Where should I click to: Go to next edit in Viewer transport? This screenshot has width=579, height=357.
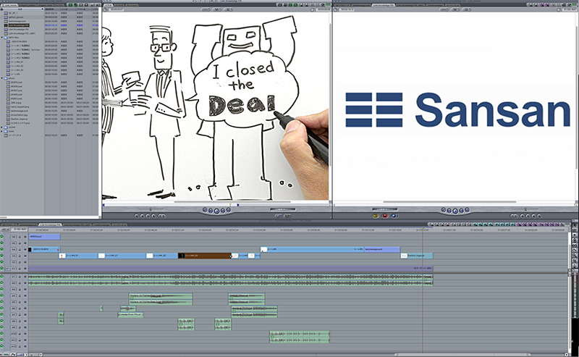tap(229, 210)
